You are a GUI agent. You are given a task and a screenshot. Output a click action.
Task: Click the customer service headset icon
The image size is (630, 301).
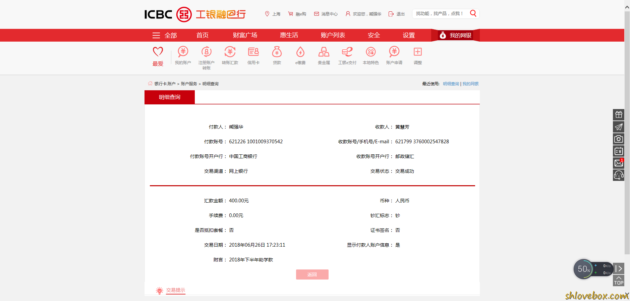click(619, 175)
